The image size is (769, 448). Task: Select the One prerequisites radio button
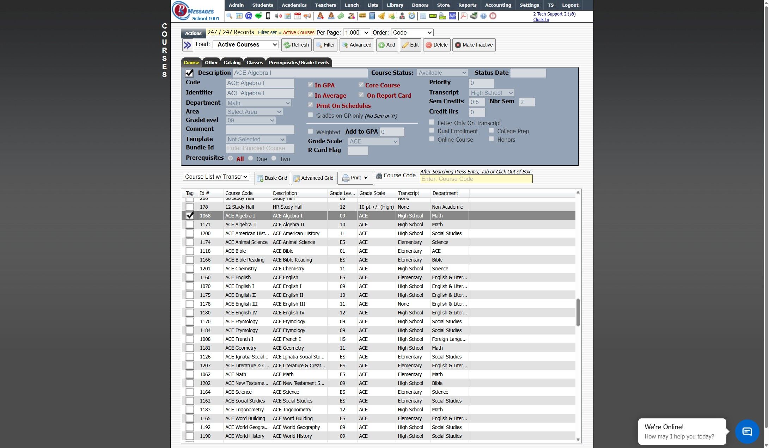[251, 158]
